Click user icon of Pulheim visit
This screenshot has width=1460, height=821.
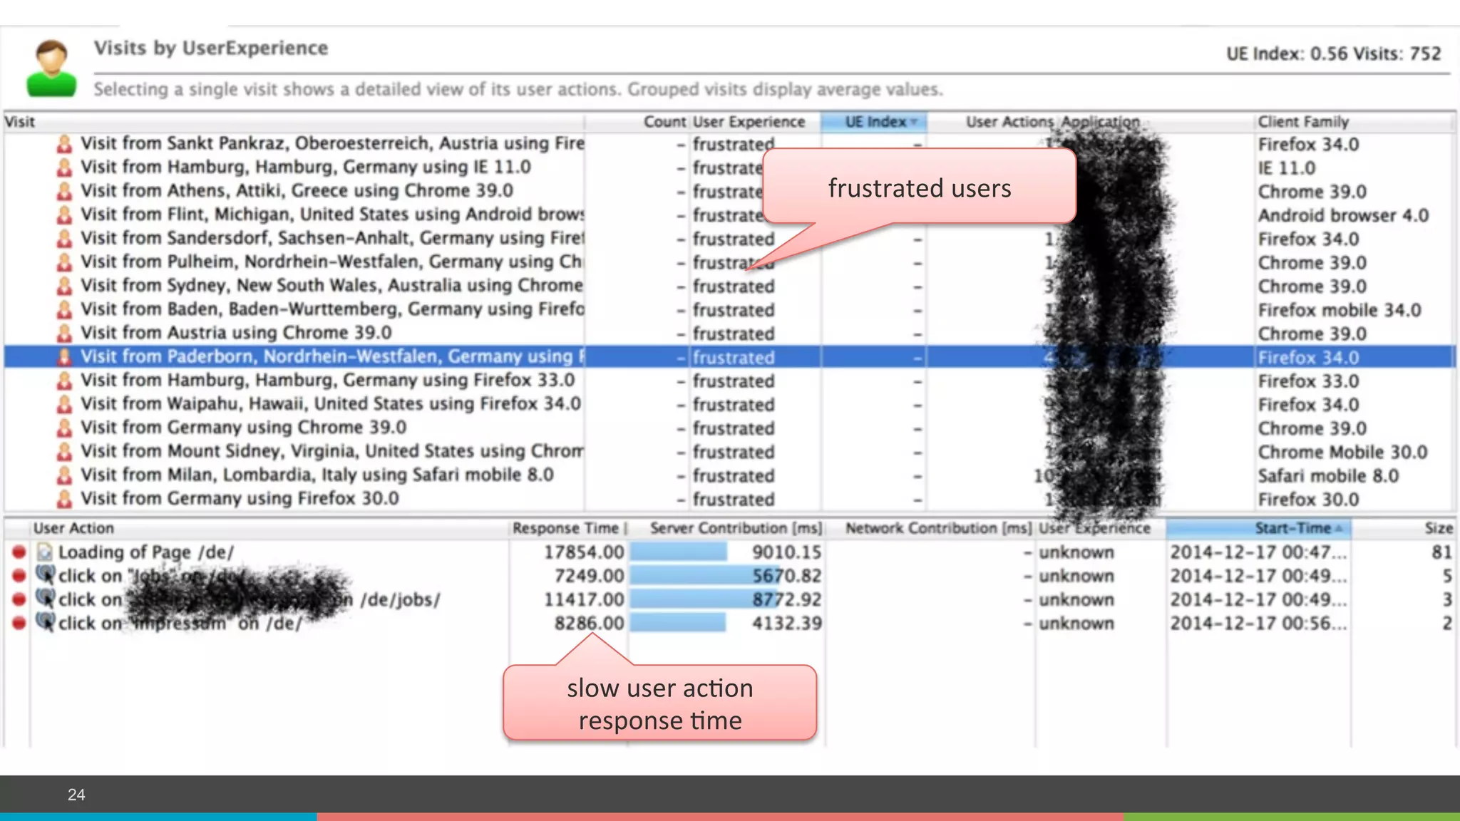(64, 262)
